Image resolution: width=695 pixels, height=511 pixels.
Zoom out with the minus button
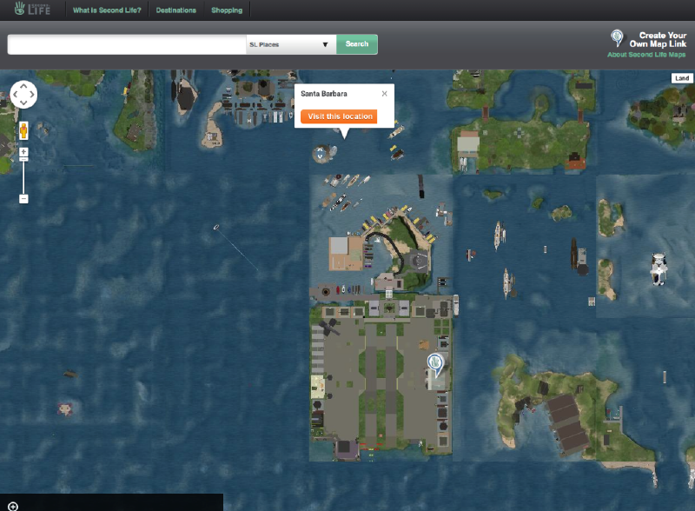point(23,199)
